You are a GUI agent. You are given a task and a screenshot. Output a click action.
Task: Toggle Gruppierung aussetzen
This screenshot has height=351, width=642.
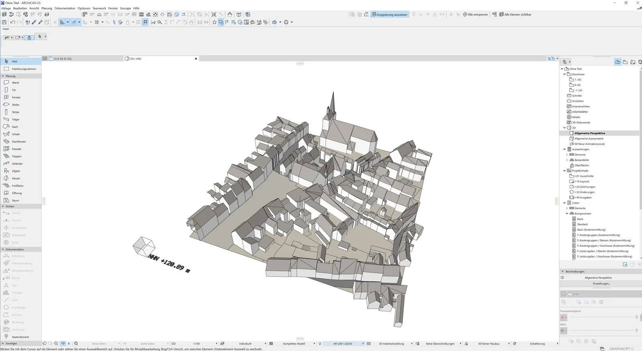click(x=390, y=14)
